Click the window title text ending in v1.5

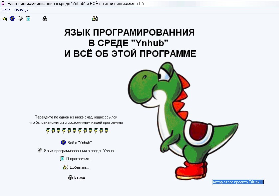click(76, 4)
